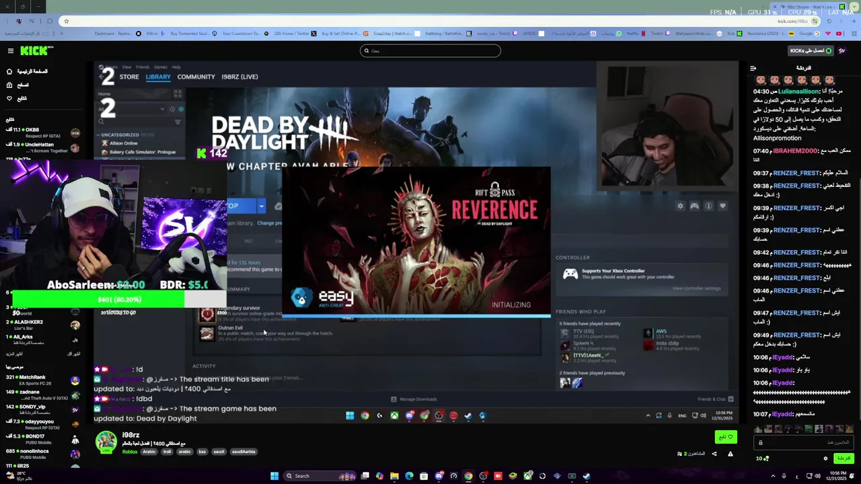Open Steam Friends menu

pos(143,67)
